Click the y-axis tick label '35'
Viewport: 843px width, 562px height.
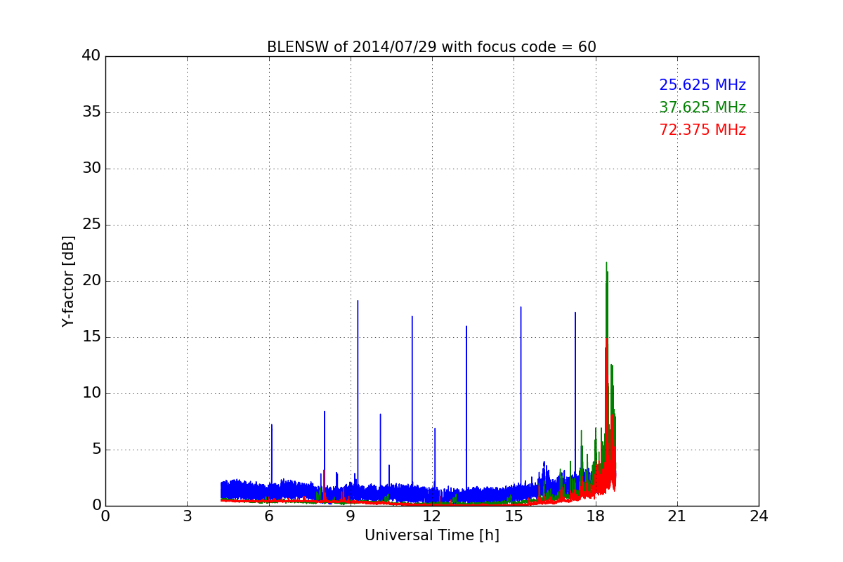coord(91,112)
